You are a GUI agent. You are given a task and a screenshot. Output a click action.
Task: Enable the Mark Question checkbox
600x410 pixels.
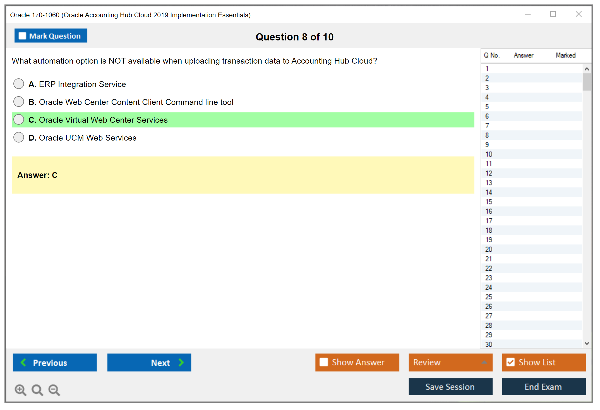coord(22,35)
